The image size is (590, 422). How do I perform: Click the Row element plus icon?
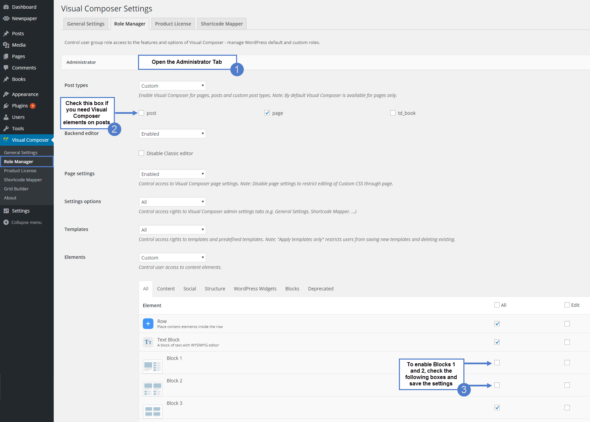pyautogui.click(x=148, y=324)
